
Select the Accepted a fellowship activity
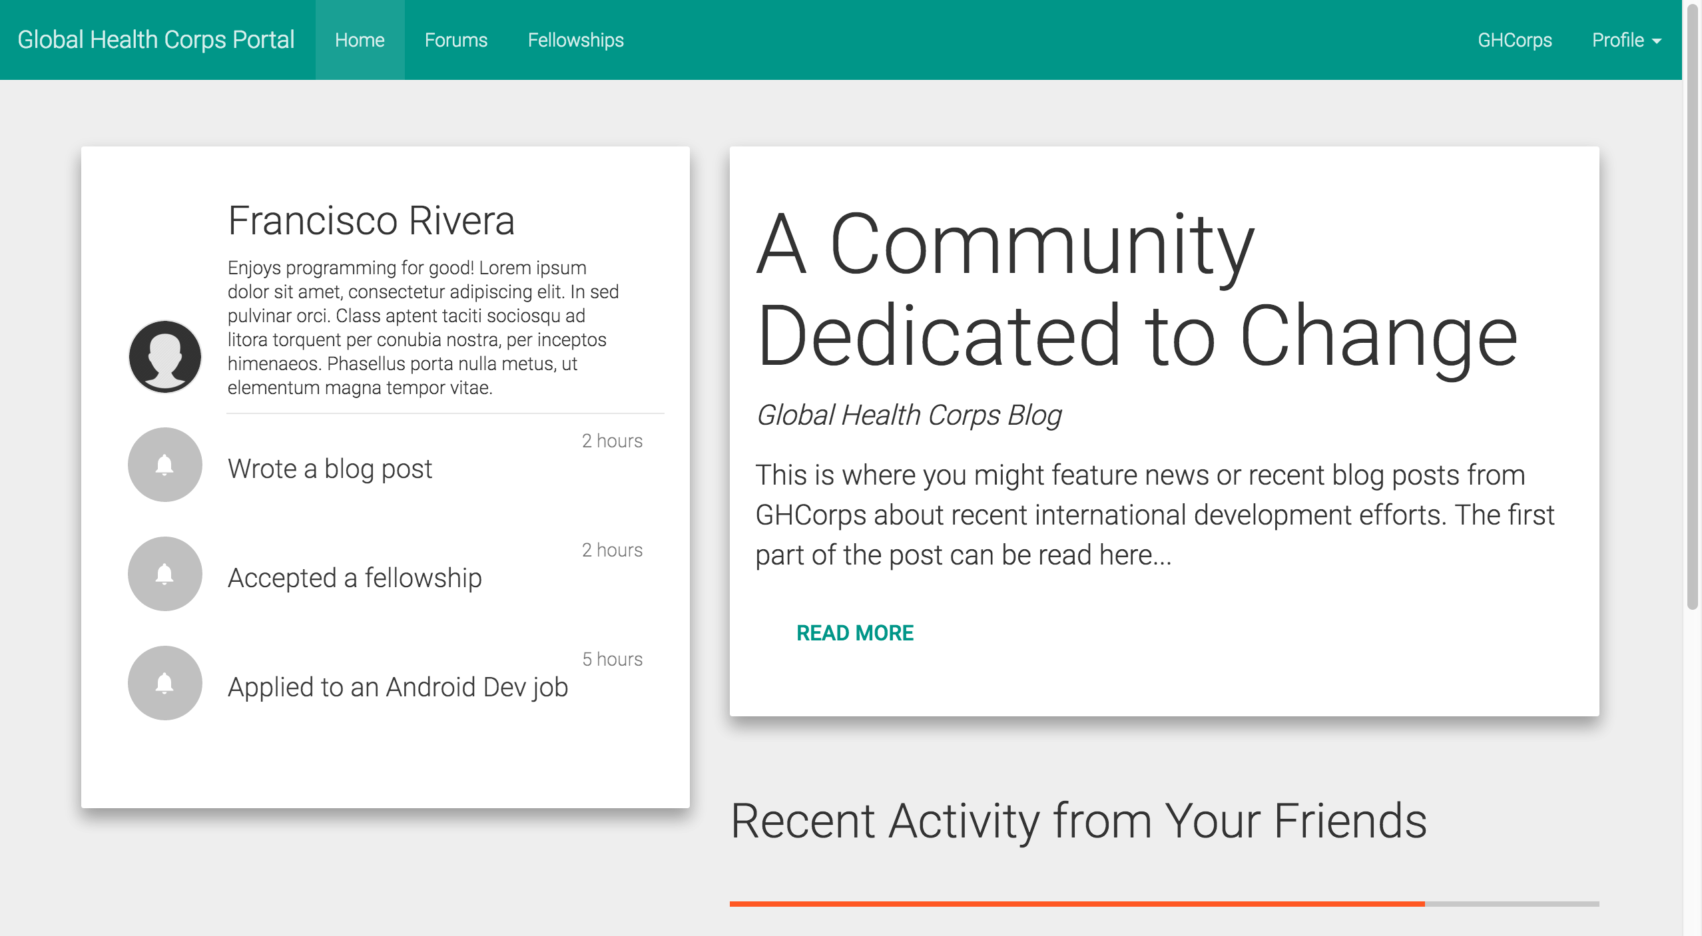(x=354, y=578)
